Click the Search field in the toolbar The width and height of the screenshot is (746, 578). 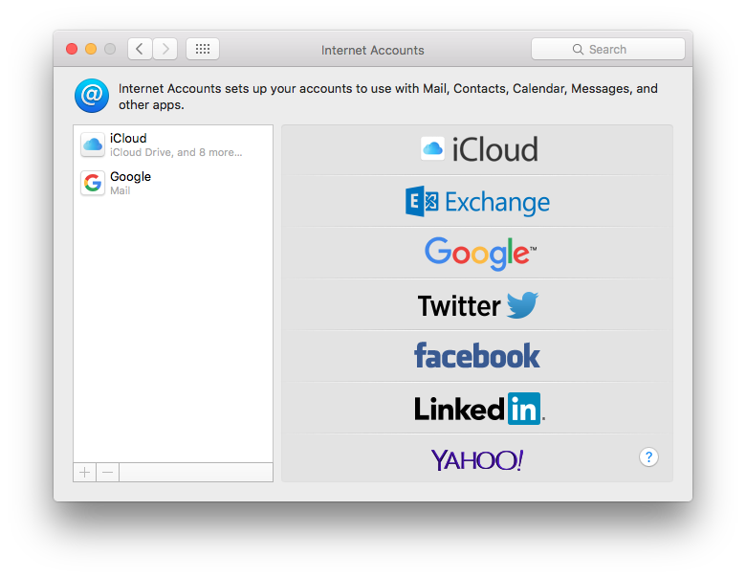click(x=608, y=49)
